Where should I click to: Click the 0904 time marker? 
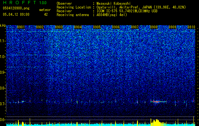tap(78, 27)
